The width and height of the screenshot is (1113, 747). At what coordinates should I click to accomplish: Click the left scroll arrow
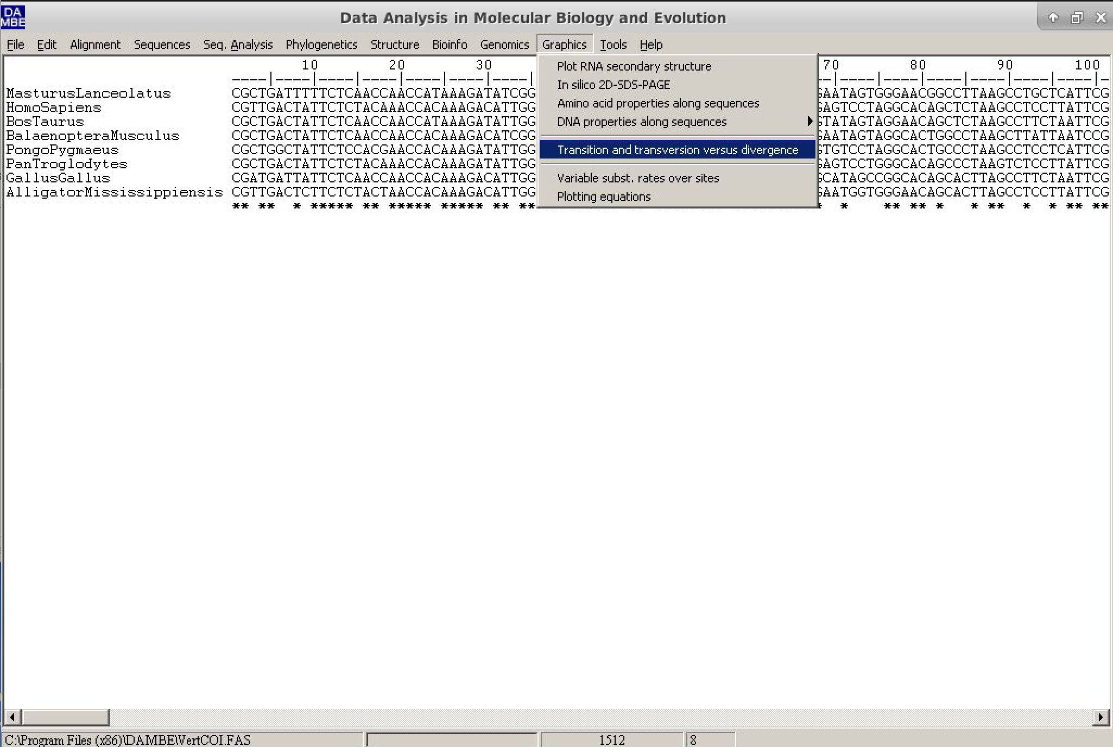12,717
